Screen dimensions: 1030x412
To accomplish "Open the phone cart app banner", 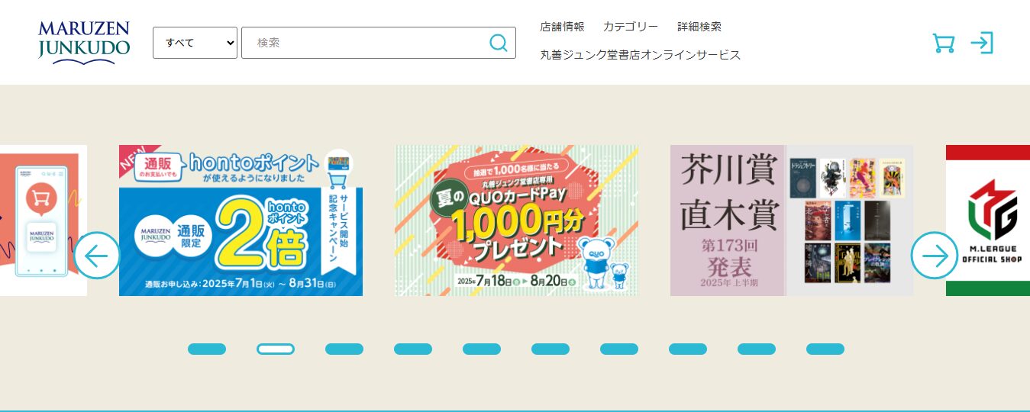I will tap(44, 220).
